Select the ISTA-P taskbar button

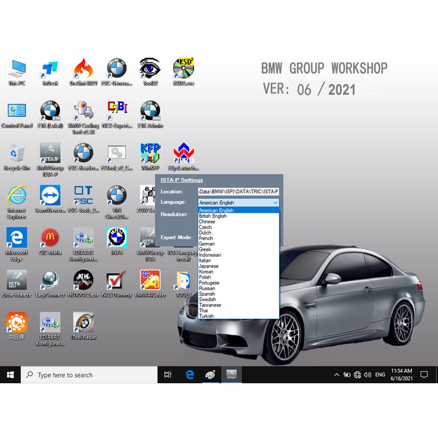click(x=231, y=375)
